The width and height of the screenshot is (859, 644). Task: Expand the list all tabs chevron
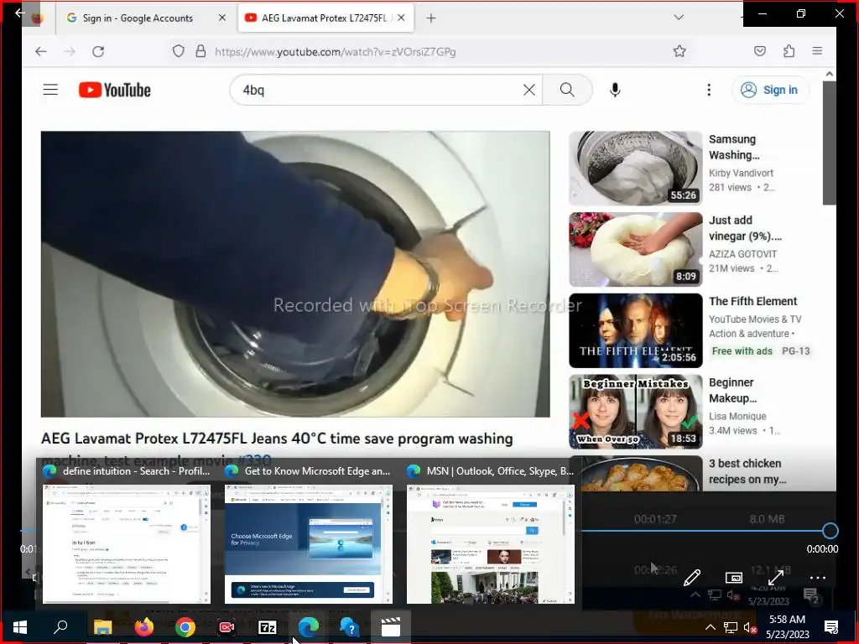(679, 18)
